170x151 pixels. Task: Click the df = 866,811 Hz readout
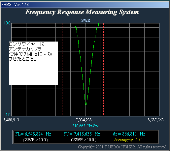pos(129,134)
